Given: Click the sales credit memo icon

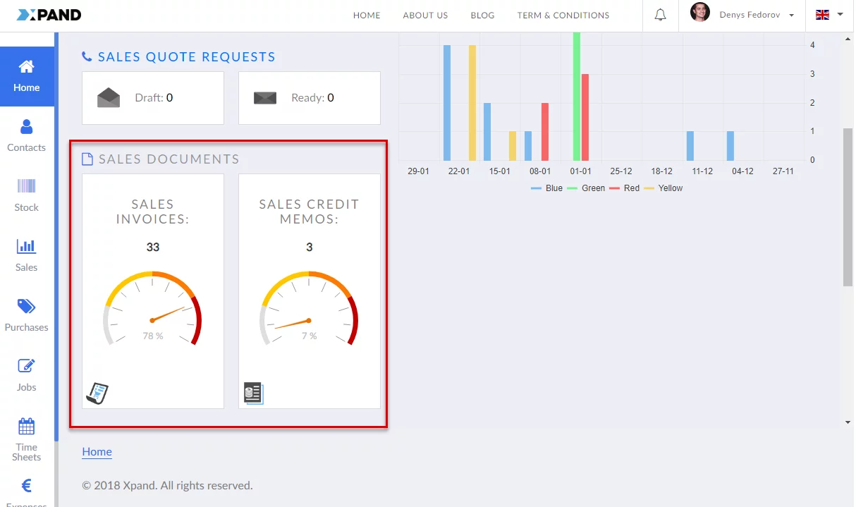Looking at the screenshot, I should pyautogui.click(x=253, y=393).
